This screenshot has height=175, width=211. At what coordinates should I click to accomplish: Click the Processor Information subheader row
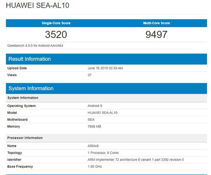click(x=106, y=138)
